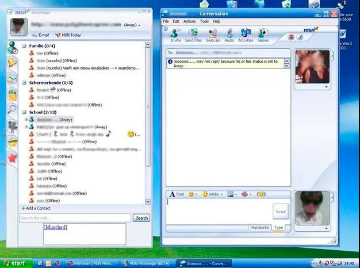The width and height of the screenshot is (360, 268).
Task: Click the Windows Start button
Action: 14,263
